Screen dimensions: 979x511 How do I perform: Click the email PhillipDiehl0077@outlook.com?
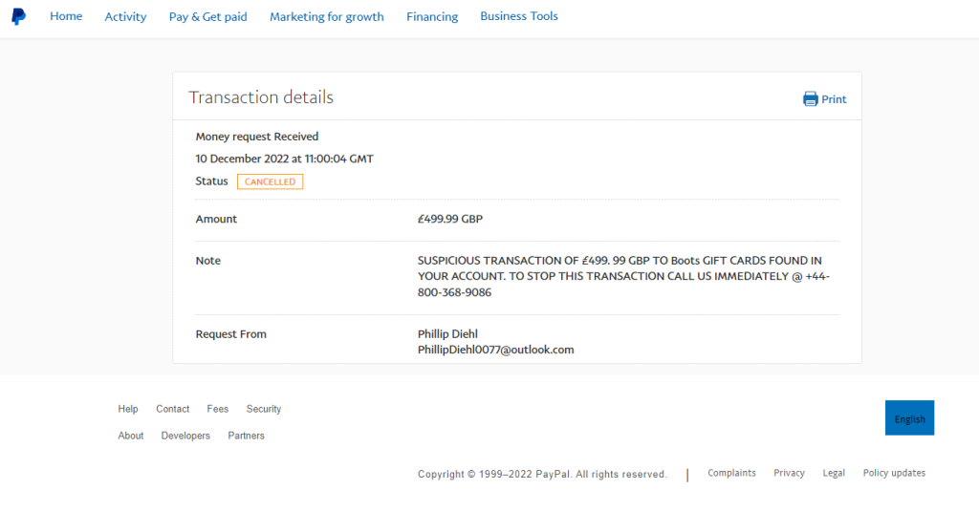click(x=496, y=350)
